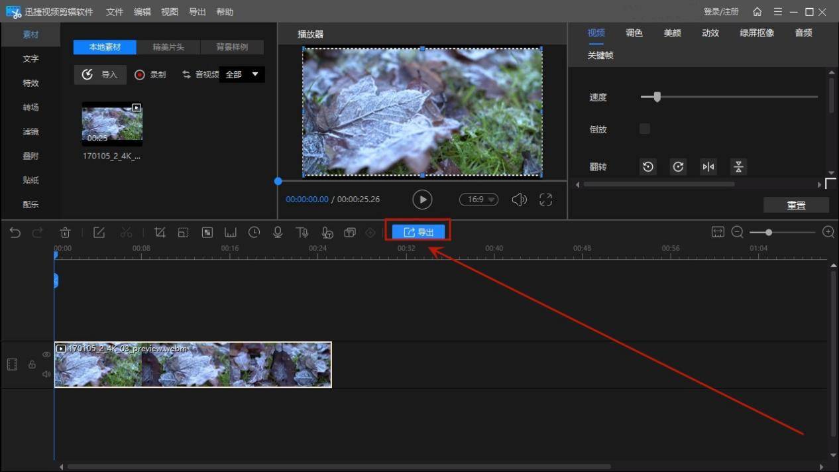Click the timeline zoom slider
Viewport: 839px width, 472px height.
782,232
